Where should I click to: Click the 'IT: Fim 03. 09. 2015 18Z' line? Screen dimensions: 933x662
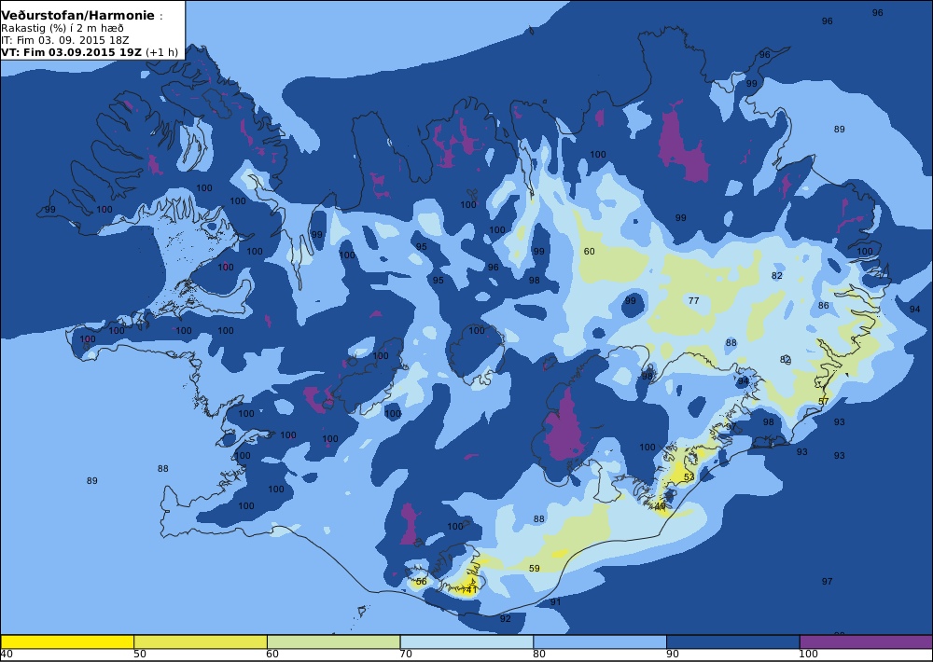point(65,40)
